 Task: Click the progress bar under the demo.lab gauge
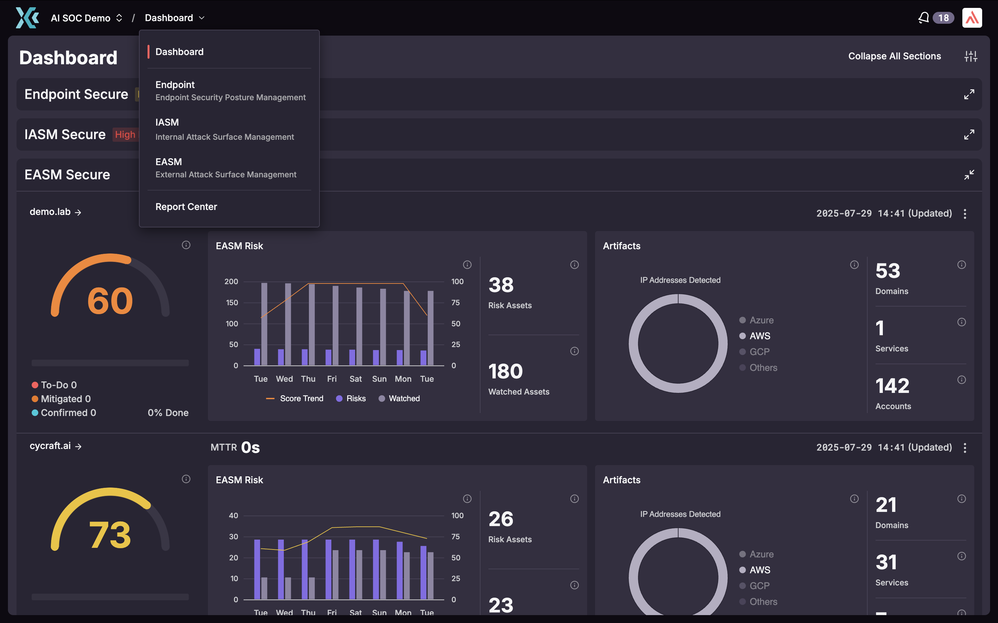(x=110, y=363)
